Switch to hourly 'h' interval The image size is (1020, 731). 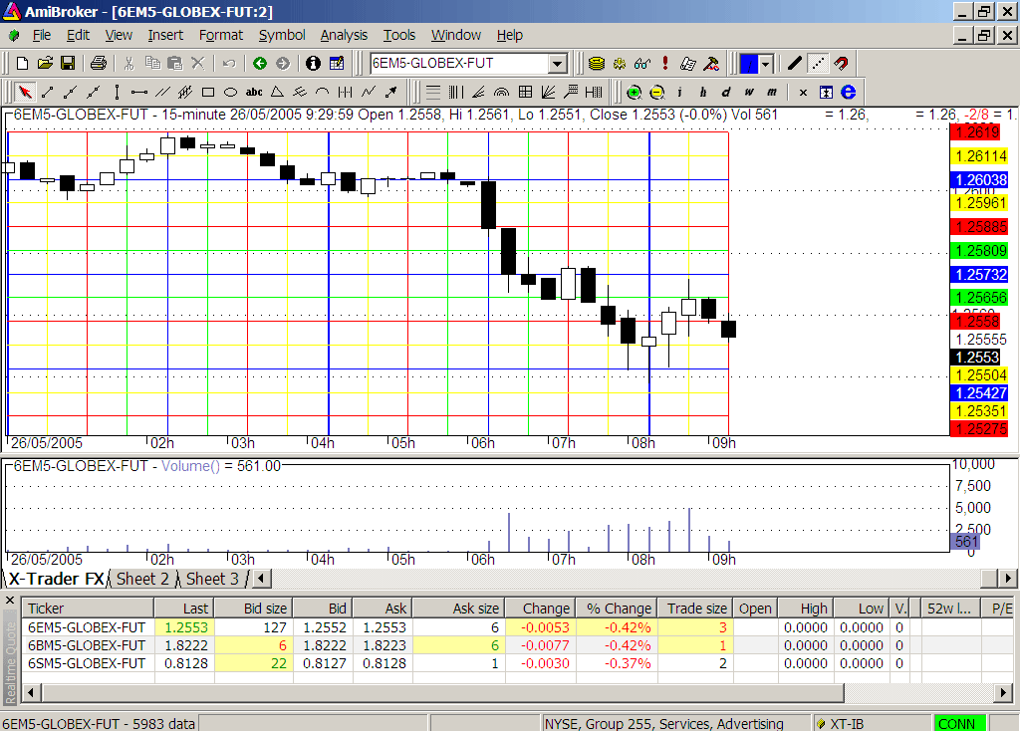point(703,93)
